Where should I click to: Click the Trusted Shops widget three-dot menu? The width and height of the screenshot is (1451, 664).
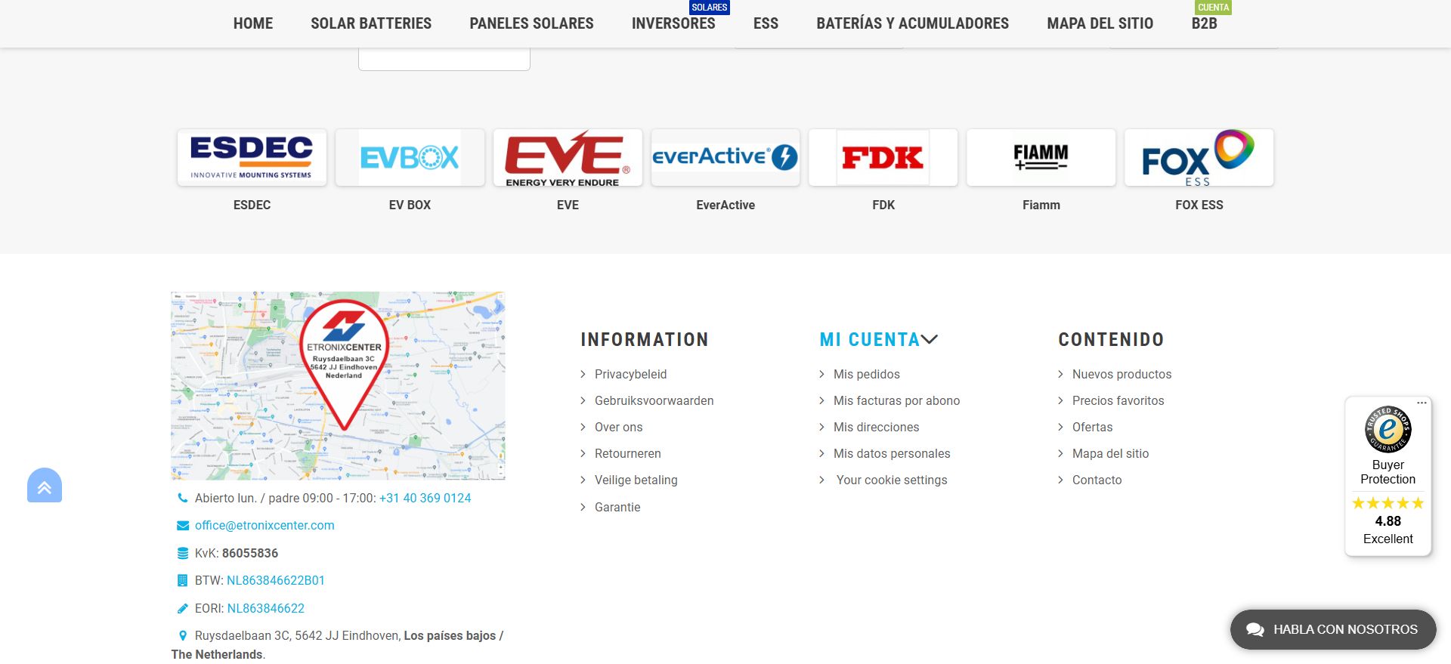1422,403
